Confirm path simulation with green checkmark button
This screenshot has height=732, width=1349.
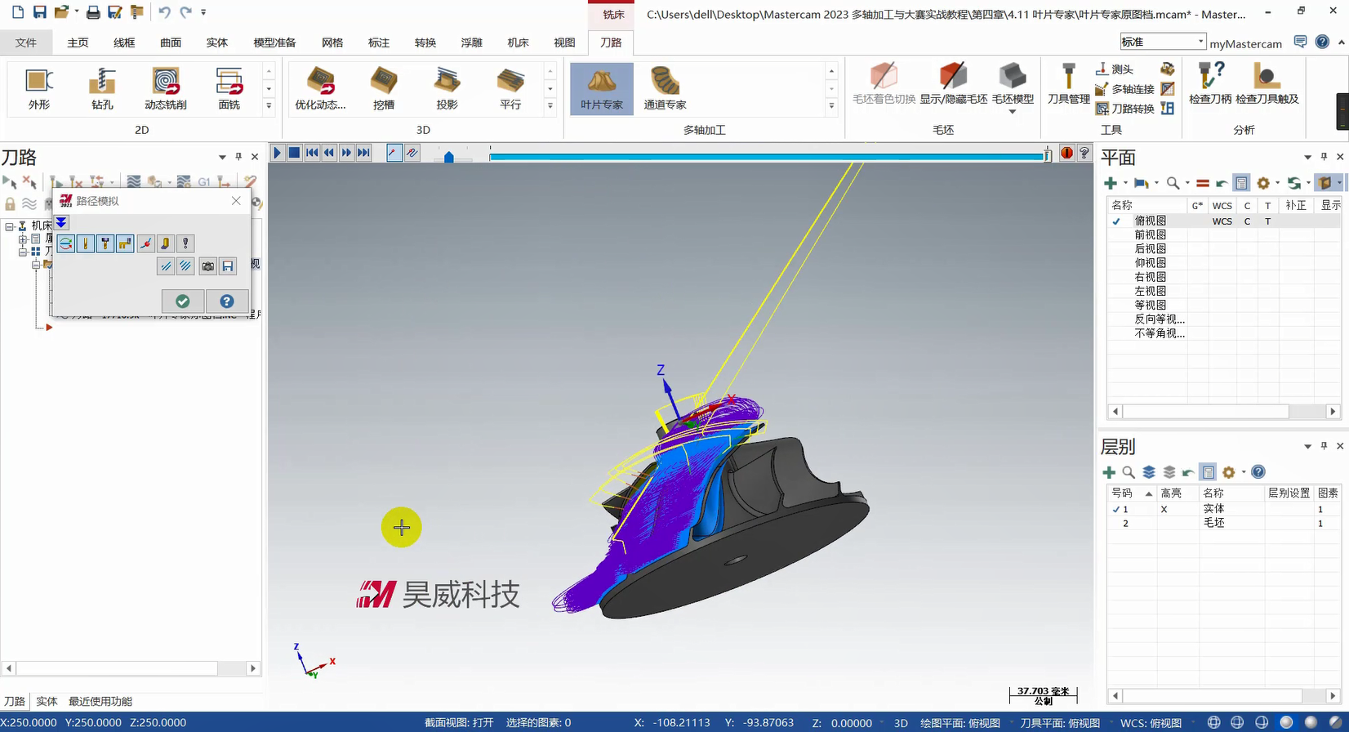pos(183,301)
